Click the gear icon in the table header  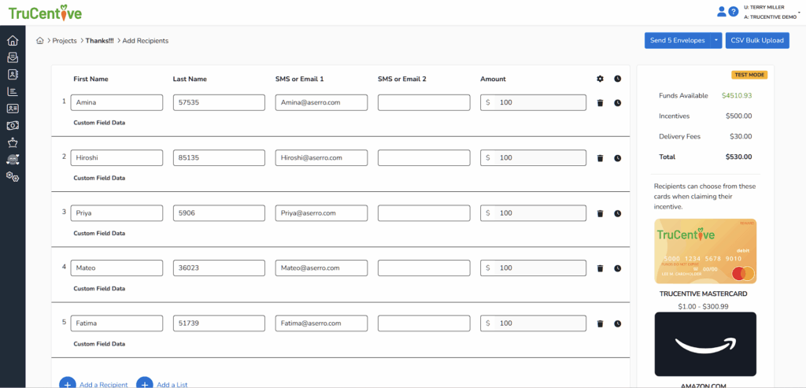click(x=600, y=79)
